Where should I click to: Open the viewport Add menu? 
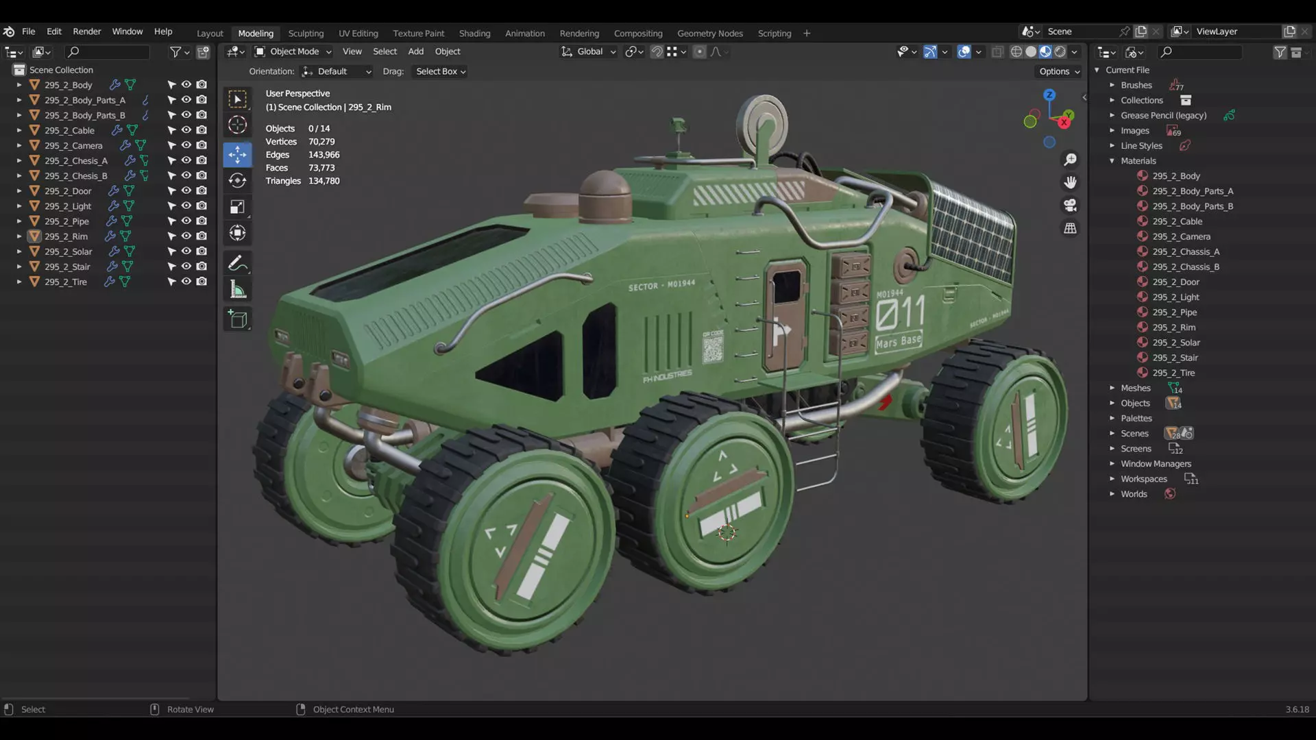point(415,51)
